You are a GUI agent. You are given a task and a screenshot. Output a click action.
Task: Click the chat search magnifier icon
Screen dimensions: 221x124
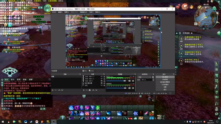coord(49,80)
